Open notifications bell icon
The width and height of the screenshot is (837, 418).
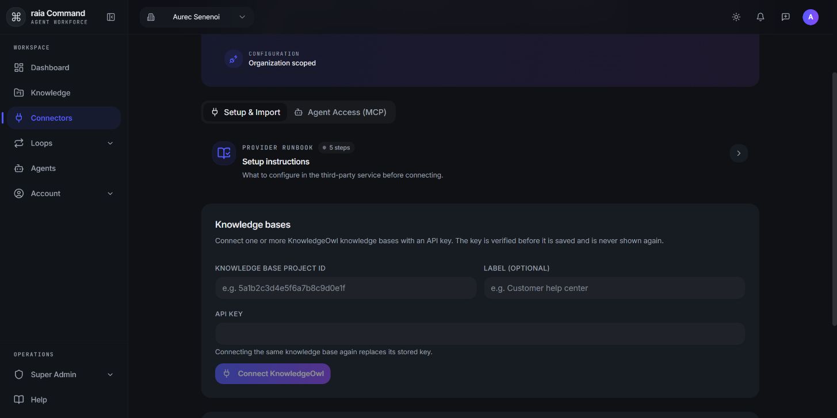[760, 17]
